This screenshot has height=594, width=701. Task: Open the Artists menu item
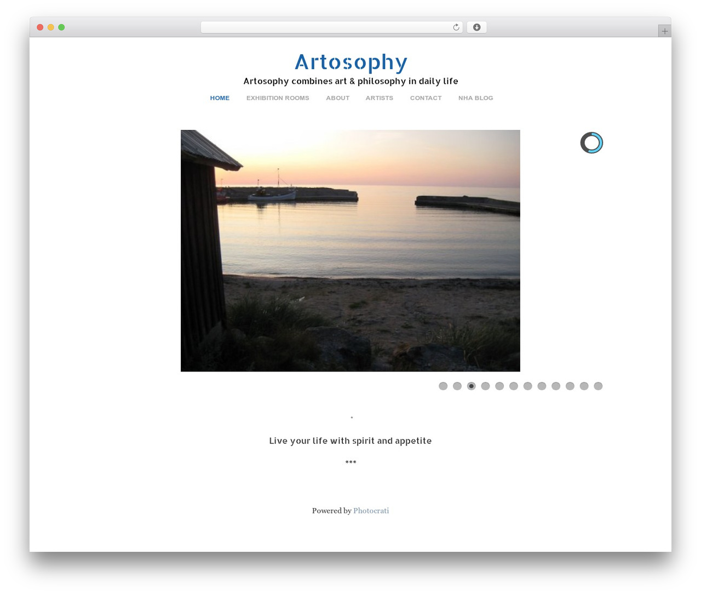point(380,98)
